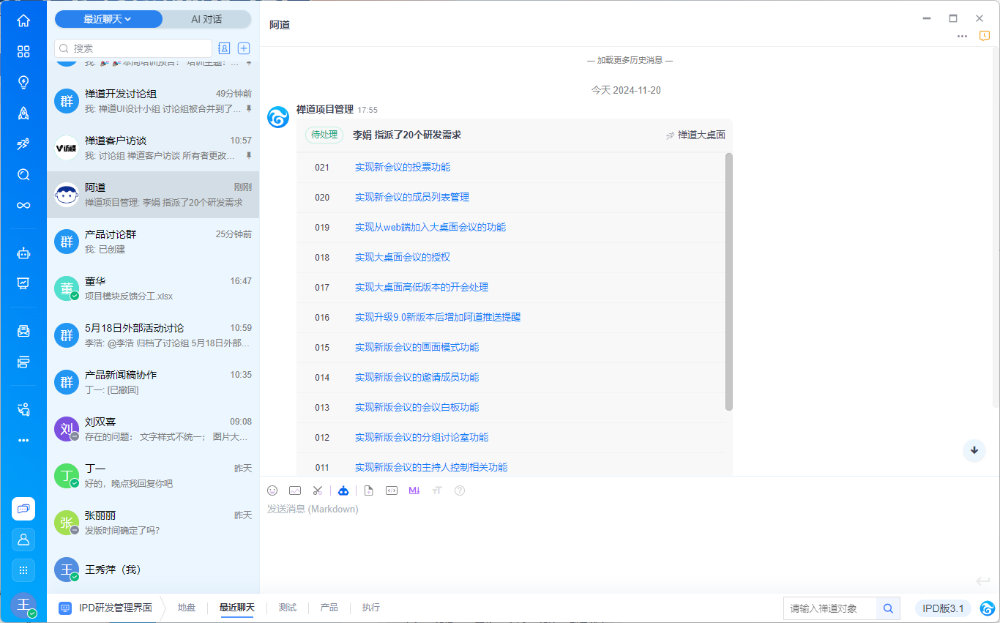Click the send file icon

tap(369, 490)
